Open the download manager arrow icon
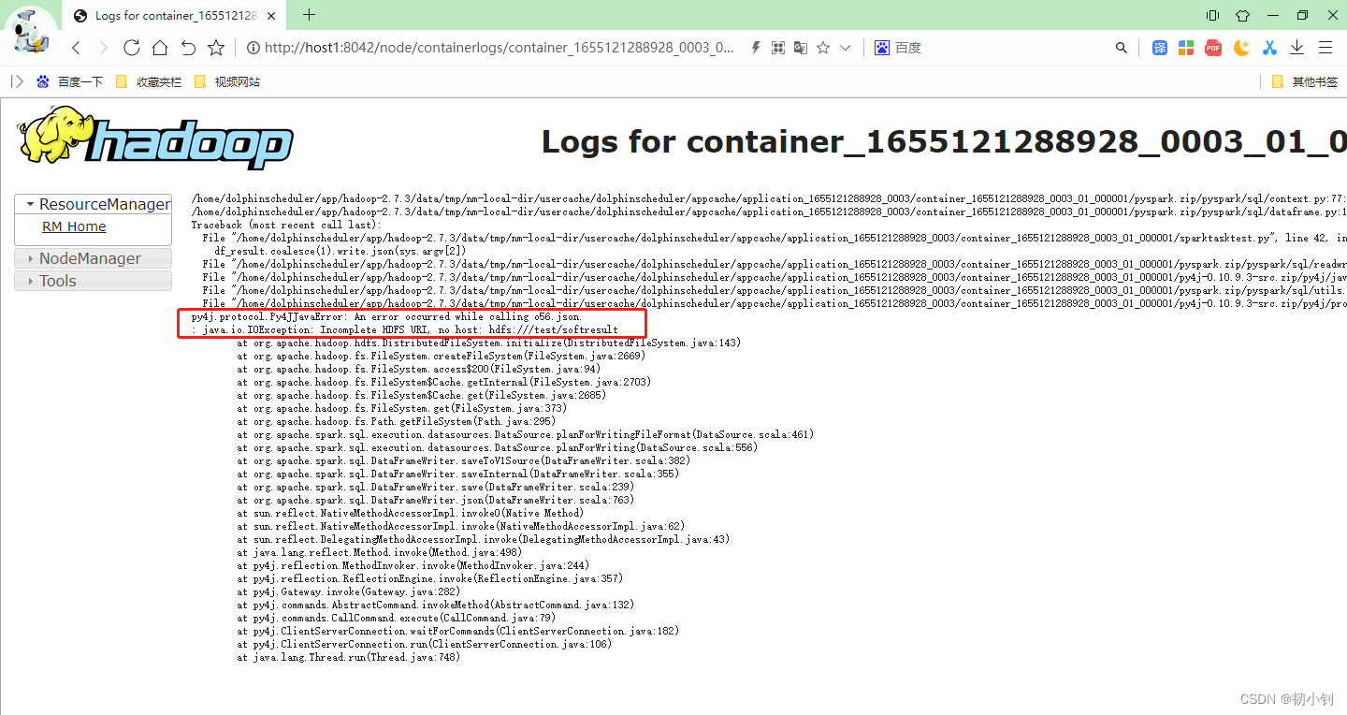This screenshot has height=715, width=1347. [1297, 47]
